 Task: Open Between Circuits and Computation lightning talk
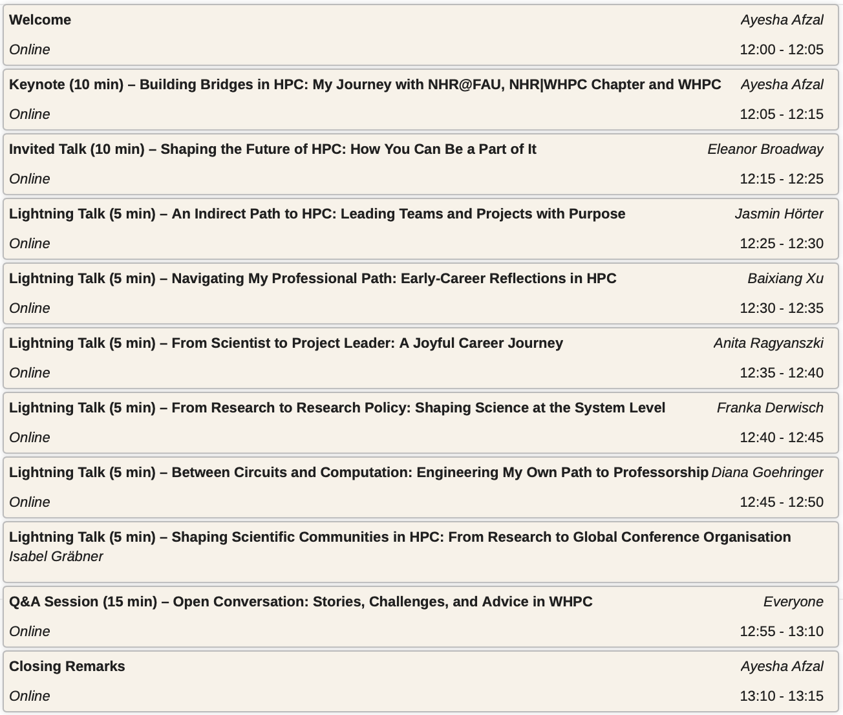(x=359, y=473)
